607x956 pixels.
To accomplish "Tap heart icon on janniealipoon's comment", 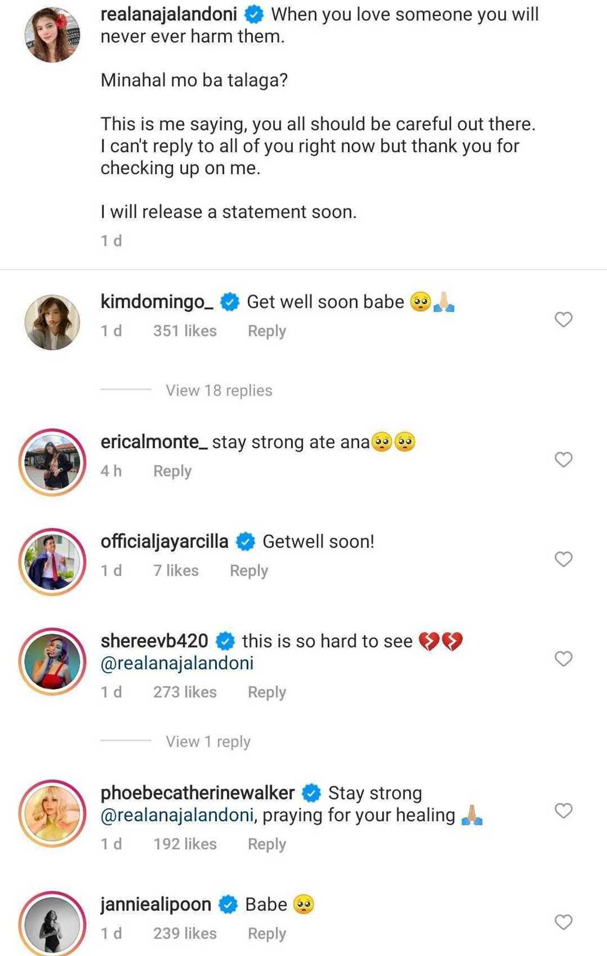I will click(563, 922).
